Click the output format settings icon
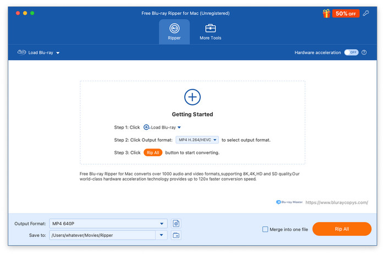 coord(176,223)
